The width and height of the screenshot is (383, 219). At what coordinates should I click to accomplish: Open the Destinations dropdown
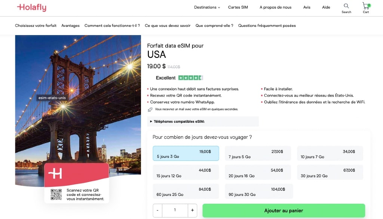(206, 7)
